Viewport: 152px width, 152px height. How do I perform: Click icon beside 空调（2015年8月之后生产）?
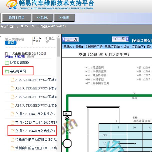(x=12, y=131)
